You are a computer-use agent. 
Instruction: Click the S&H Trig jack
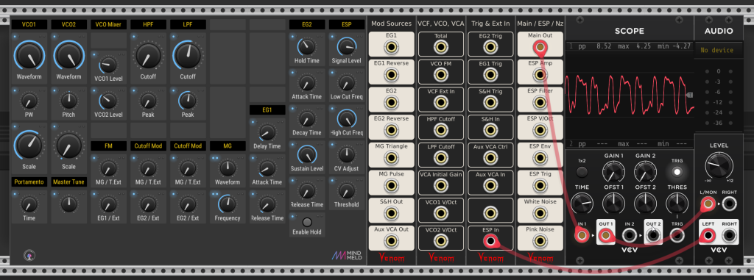tap(490, 103)
